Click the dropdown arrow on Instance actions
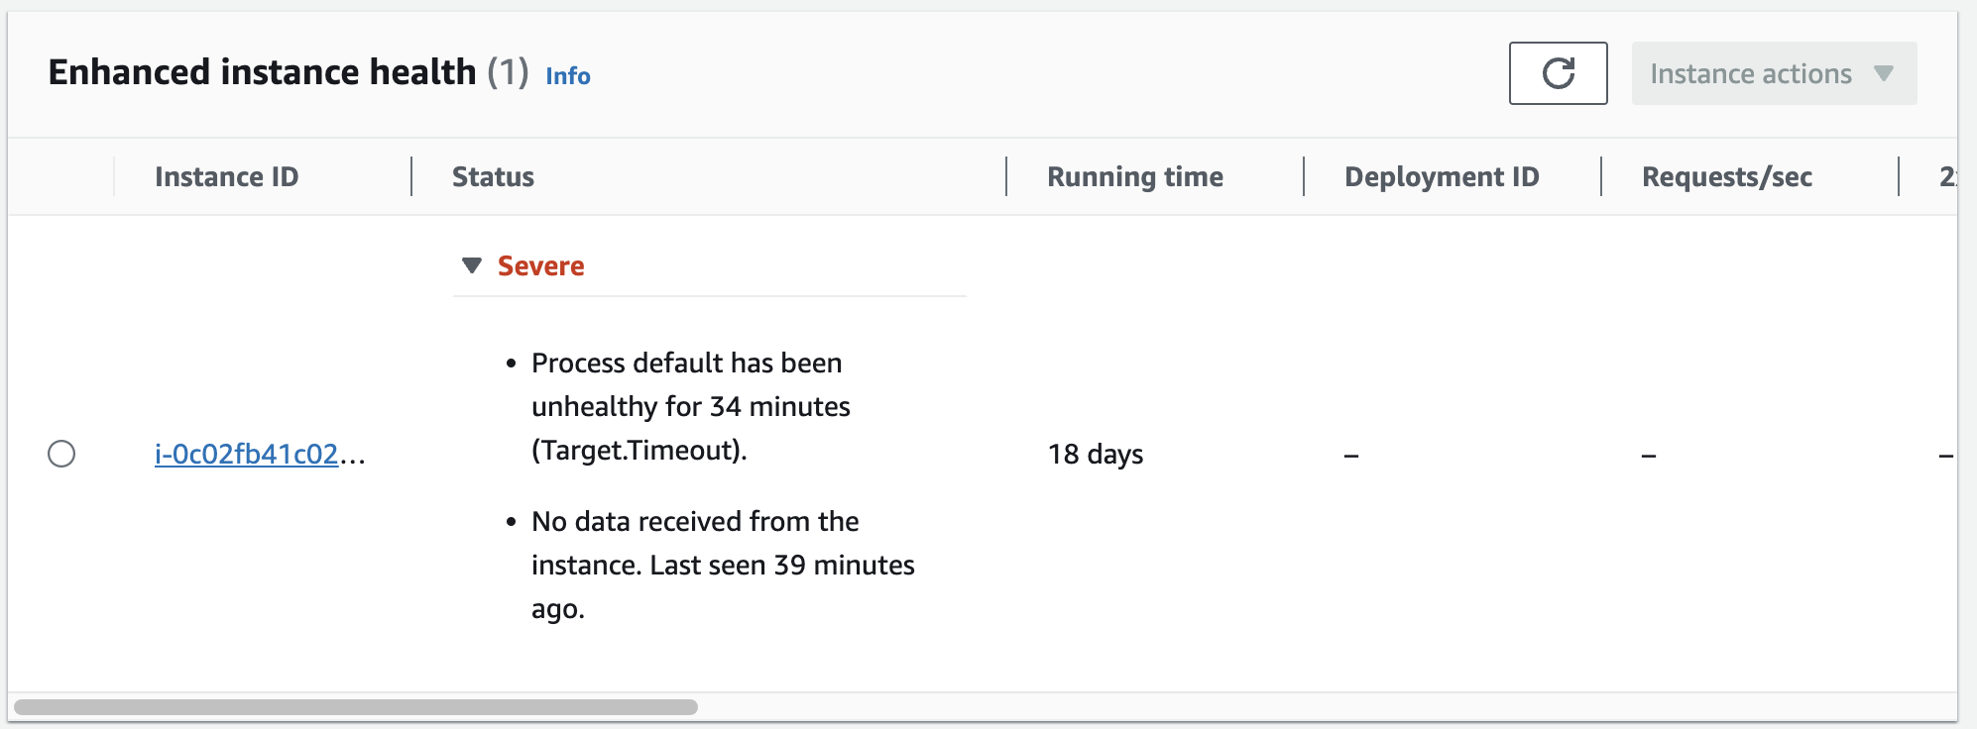 tap(1885, 73)
